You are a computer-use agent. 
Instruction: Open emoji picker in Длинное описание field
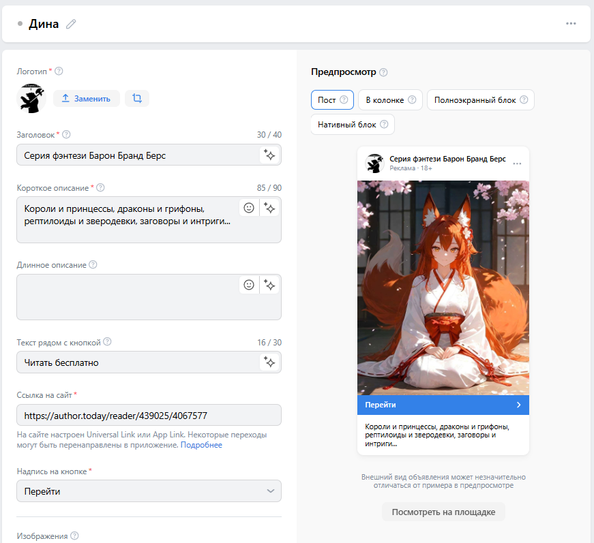249,285
